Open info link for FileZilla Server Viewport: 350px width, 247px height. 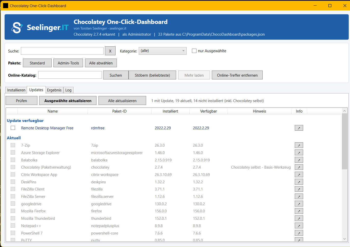point(299,197)
